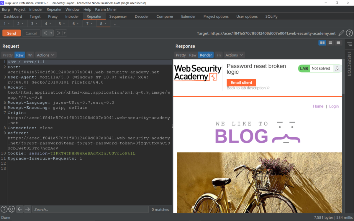Open the vertical INSPECTOR side panel
Viewport: 354px width, 221px height.
coord(349,64)
